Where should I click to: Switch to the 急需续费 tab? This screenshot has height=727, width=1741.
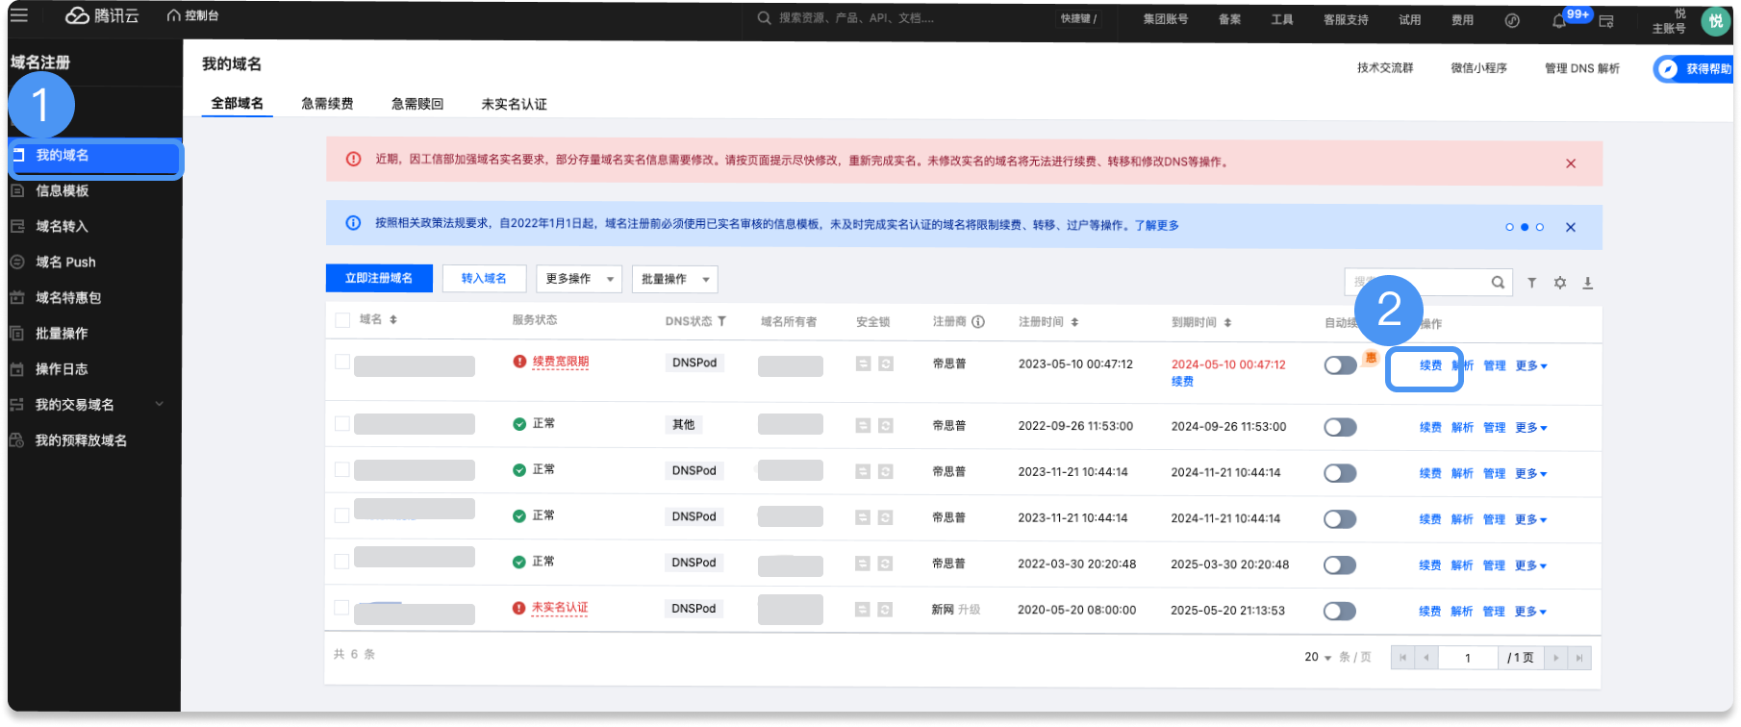[327, 104]
